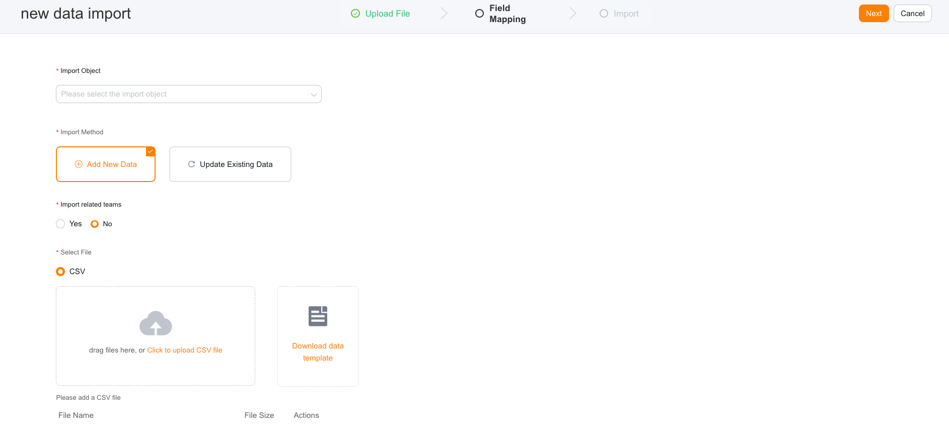This screenshot has height=435, width=949.
Task: Expand the import object dropdown arrow
Action: 314,95
